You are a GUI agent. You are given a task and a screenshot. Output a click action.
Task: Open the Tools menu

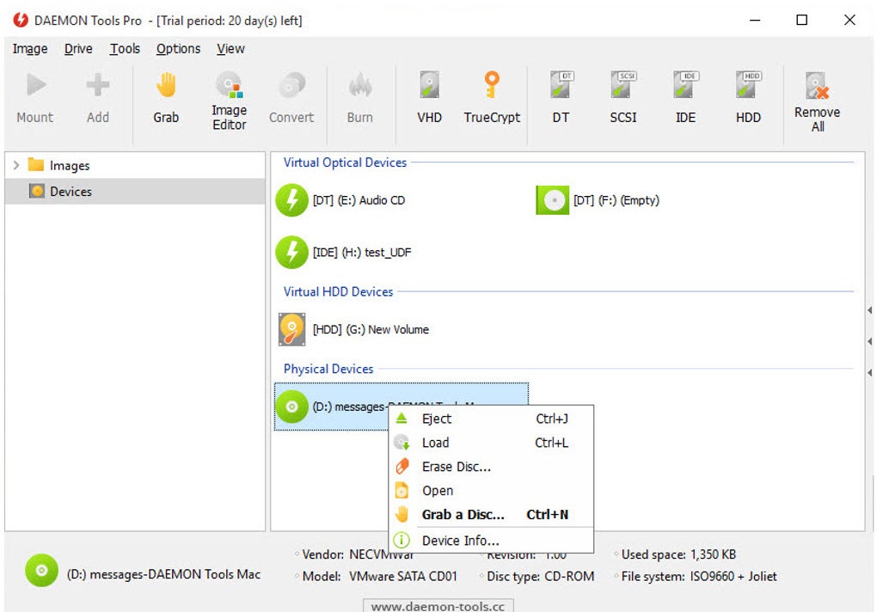(125, 49)
